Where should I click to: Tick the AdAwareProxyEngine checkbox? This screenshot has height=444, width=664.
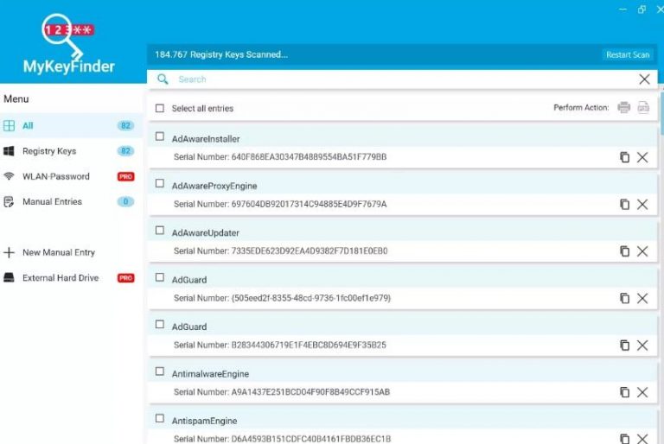click(x=160, y=183)
